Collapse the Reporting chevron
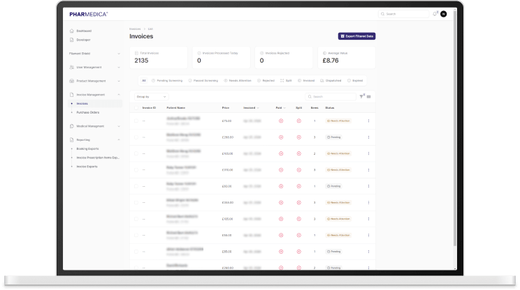520x290 pixels. (x=119, y=140)
